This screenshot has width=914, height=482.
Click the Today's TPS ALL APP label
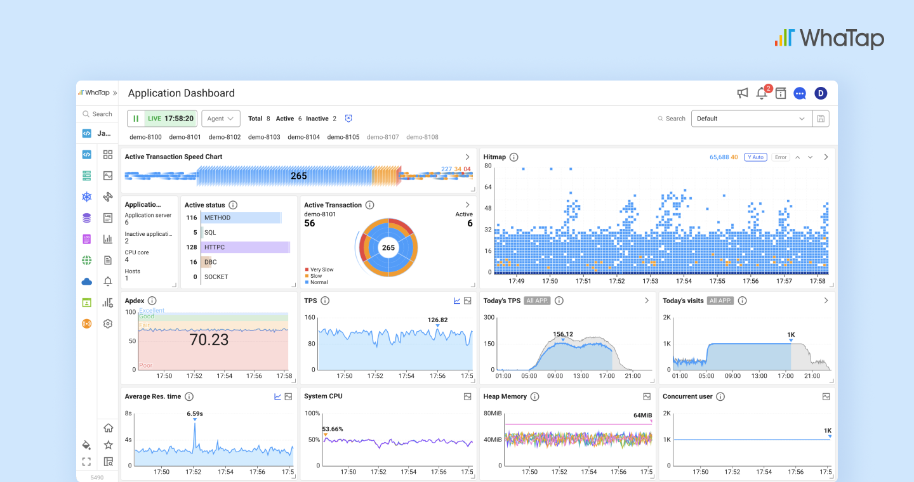537,301
